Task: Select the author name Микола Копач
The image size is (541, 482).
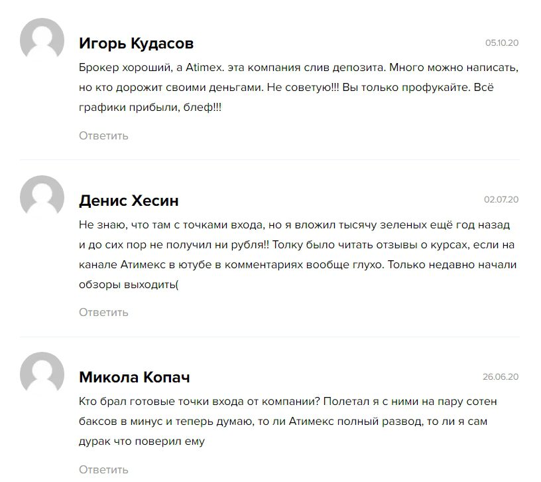Action: click(x=134, y=377)
